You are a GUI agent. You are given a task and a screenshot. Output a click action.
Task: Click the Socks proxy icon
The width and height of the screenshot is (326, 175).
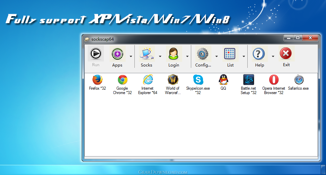[147, 54]
